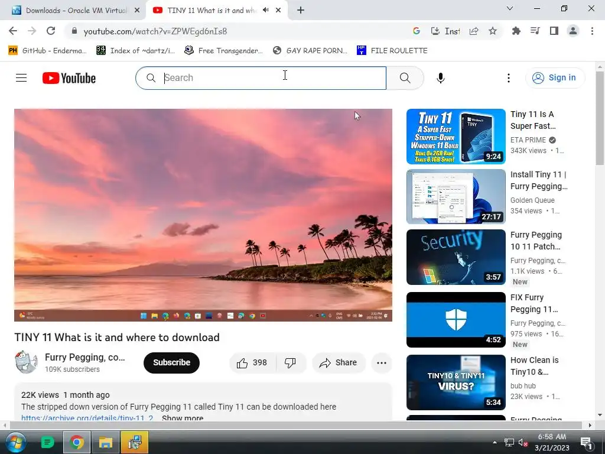Subscribe to the channel
Viewport: 605px width, 454px height.
coord(171,362)
